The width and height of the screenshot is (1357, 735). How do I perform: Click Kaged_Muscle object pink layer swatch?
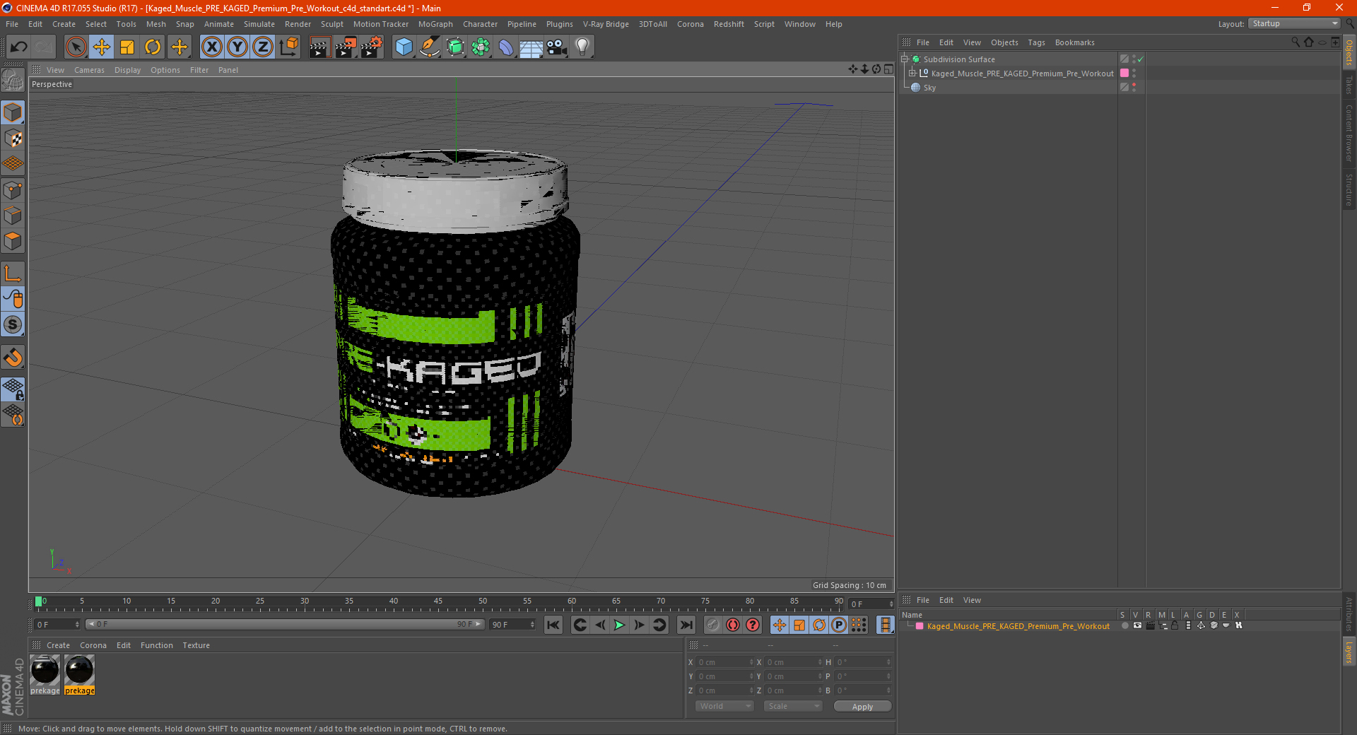pos(1124,73)
